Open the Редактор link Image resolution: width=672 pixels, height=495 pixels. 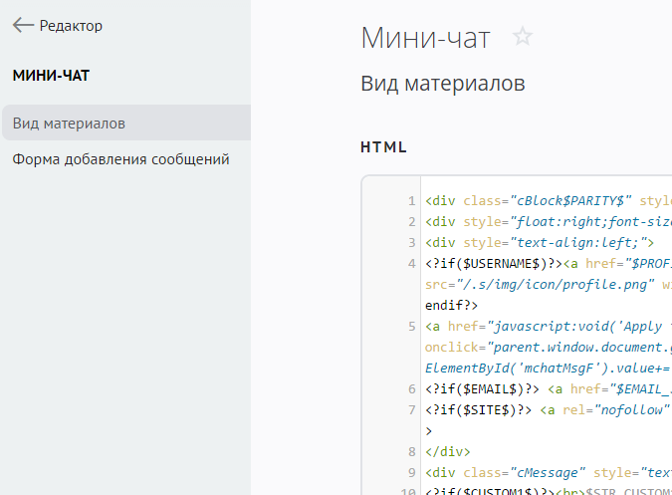click(71, 26)
